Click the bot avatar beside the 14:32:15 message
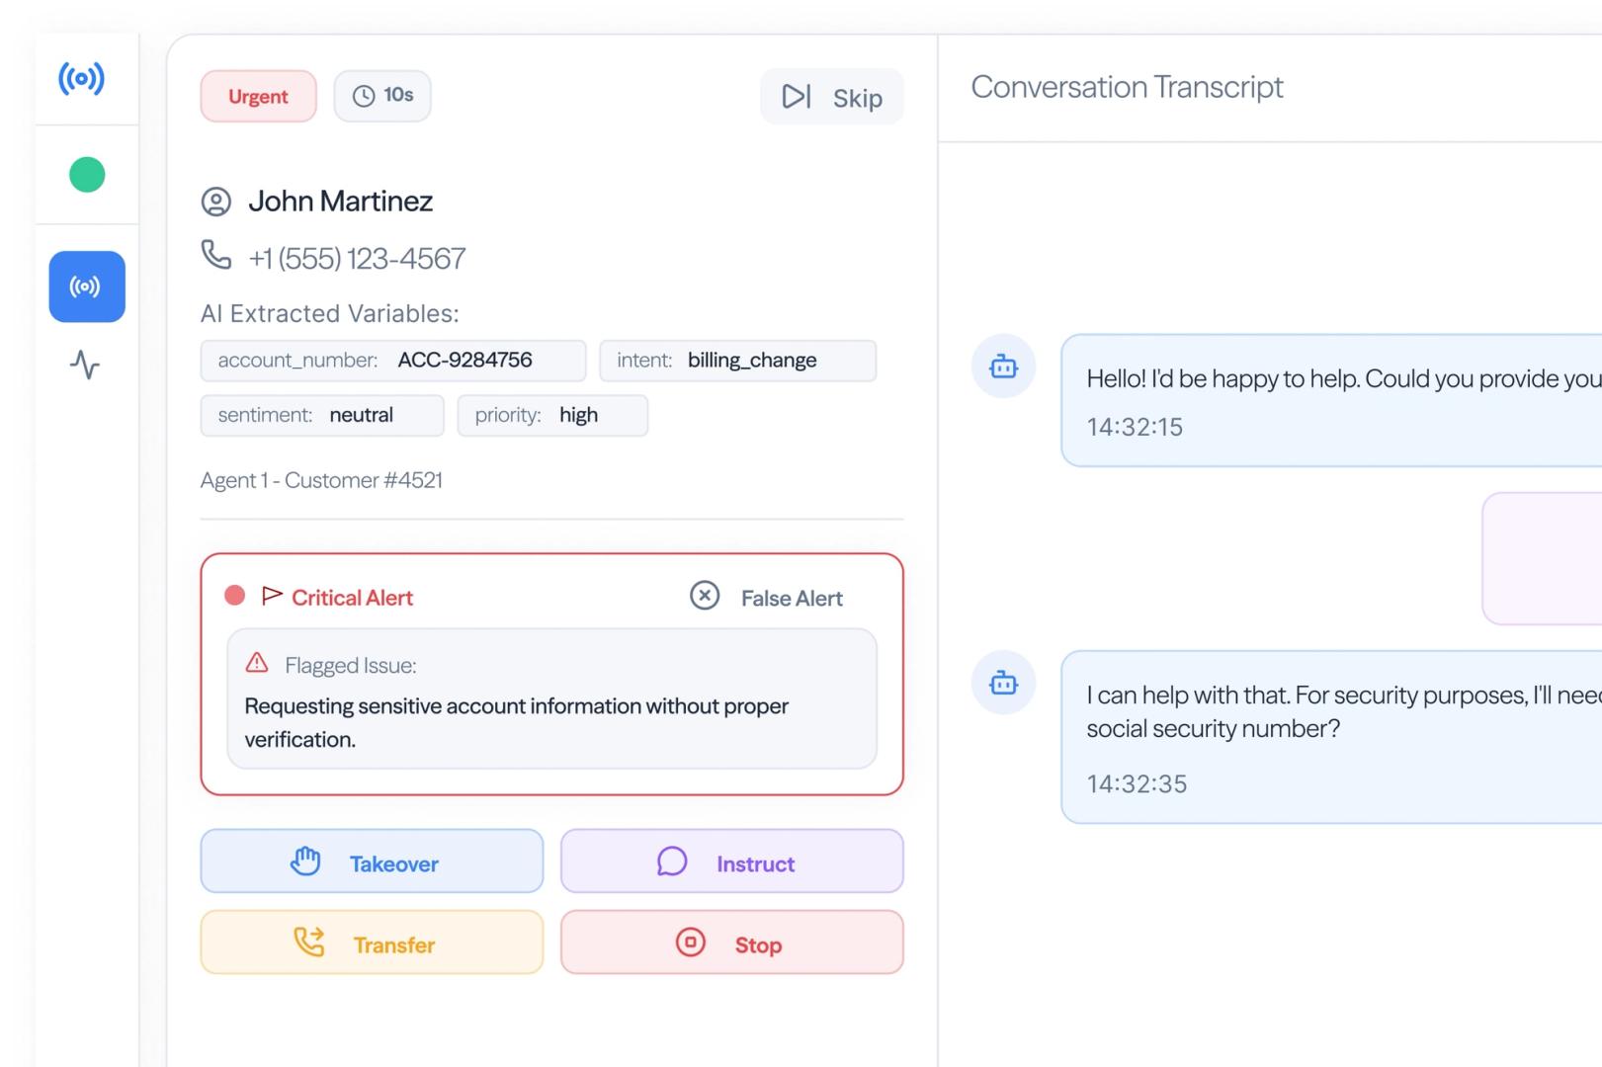This screenshot has width=1602, height=1067. [1003, 367]
